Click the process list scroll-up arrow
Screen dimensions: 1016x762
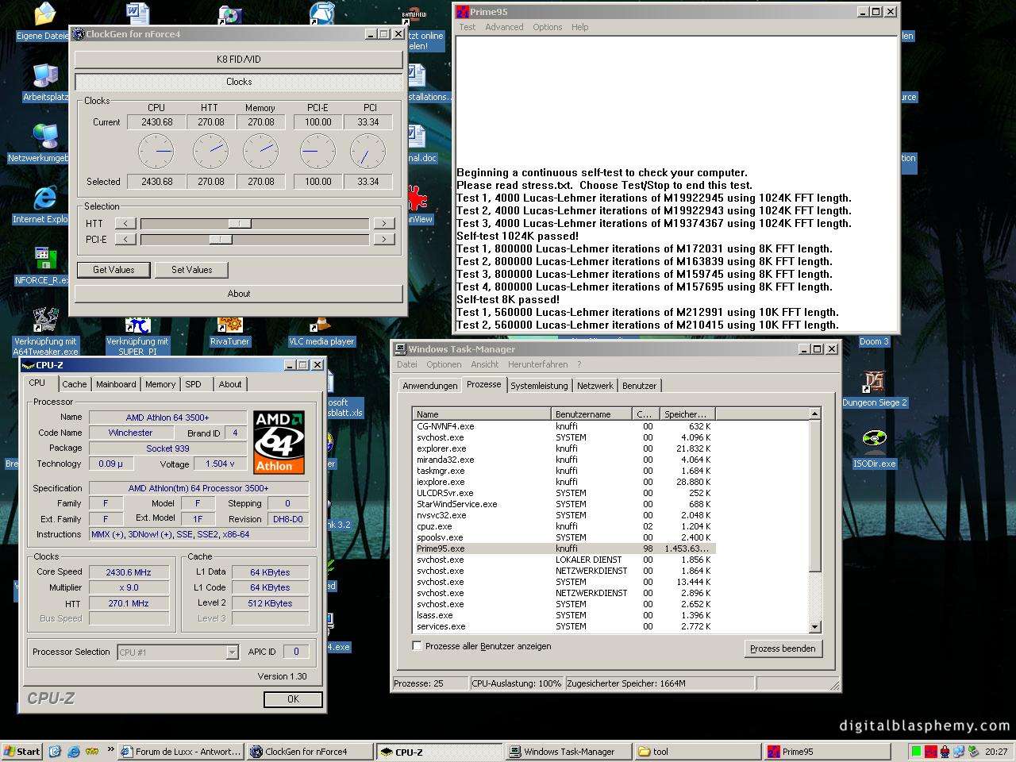click(x=814, y=414)
